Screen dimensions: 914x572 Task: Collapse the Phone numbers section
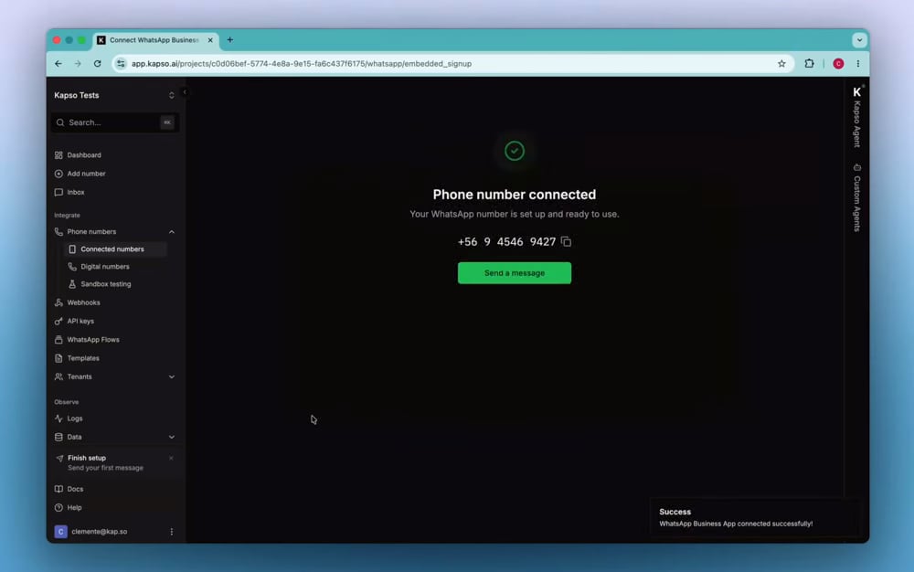pos(172,232)
